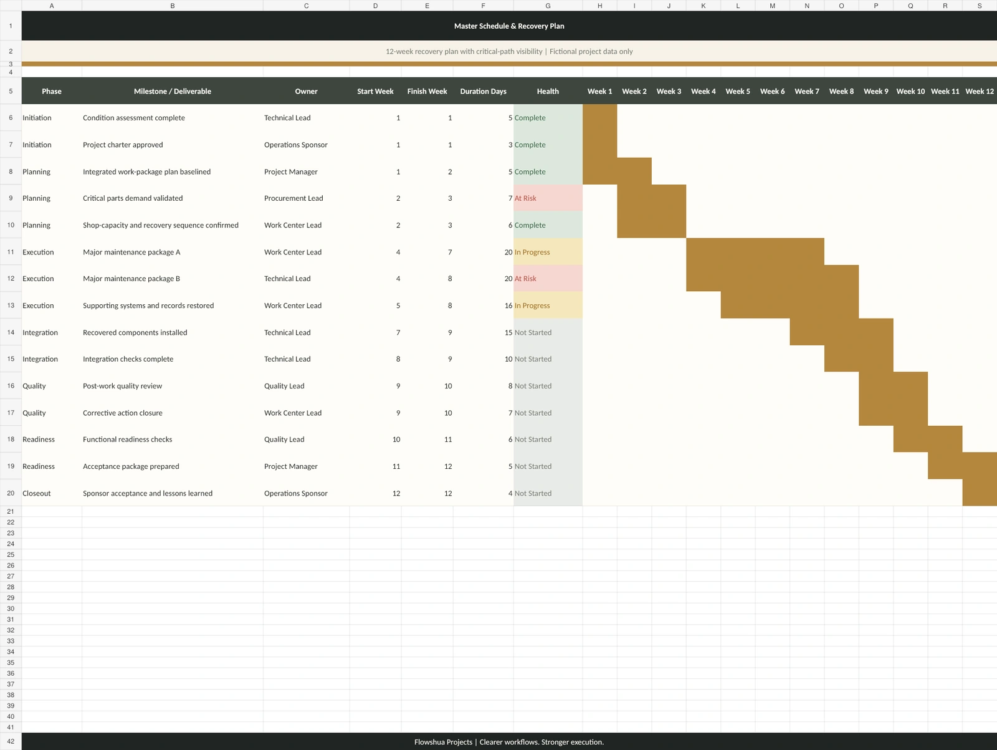This screenshot has width=997, height=750.
Task: Click Not Started health for Closeout row
Action: click(548, 493)
